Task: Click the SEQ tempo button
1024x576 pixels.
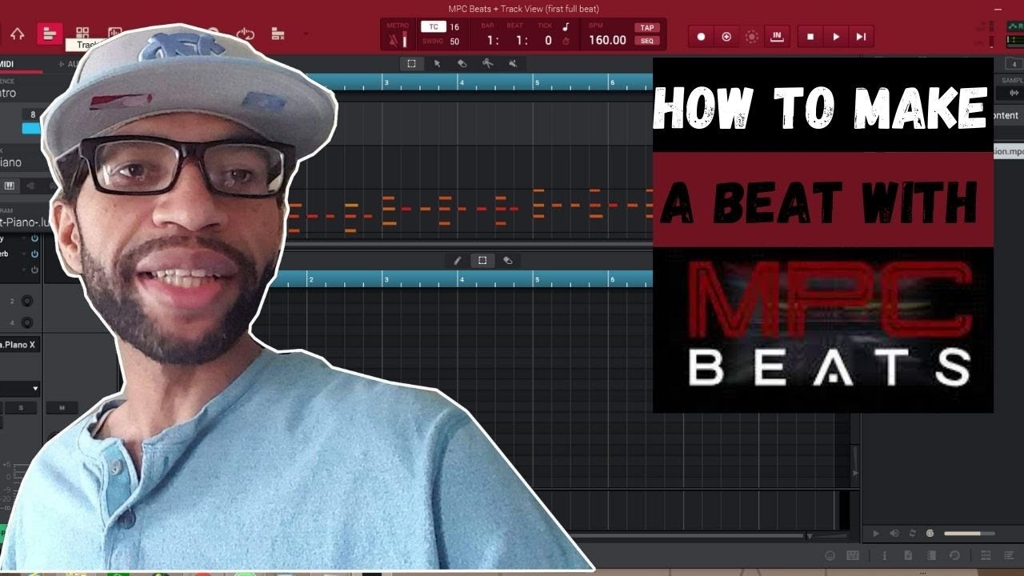Action: coord(646,41)
